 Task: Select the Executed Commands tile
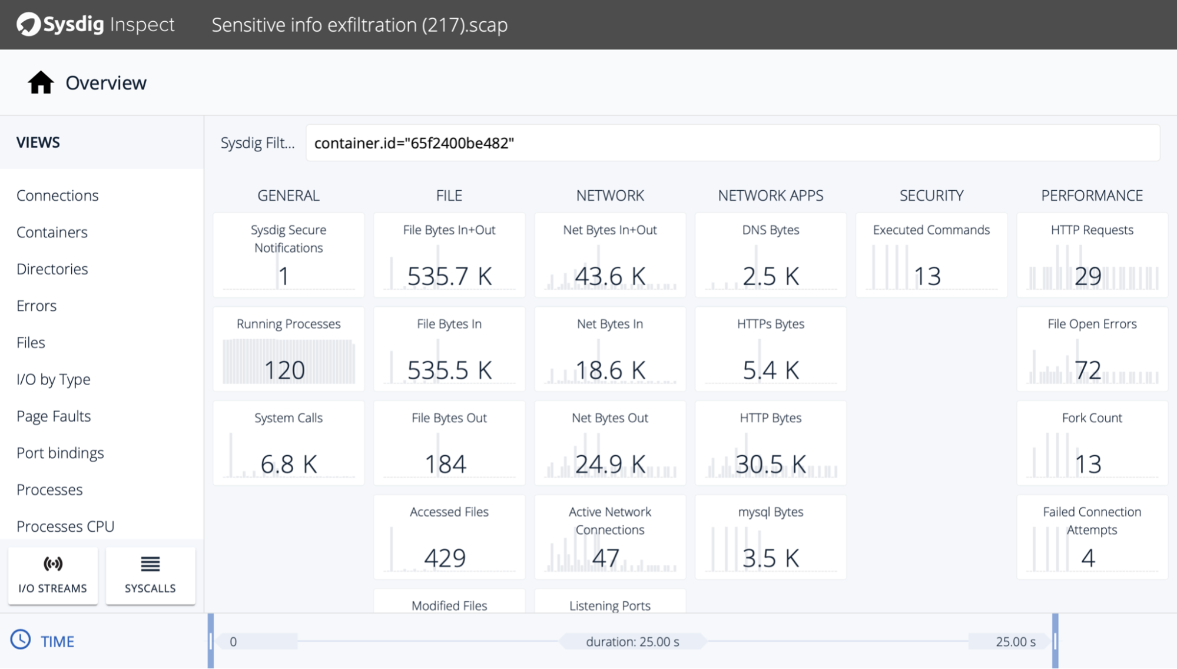931,256
